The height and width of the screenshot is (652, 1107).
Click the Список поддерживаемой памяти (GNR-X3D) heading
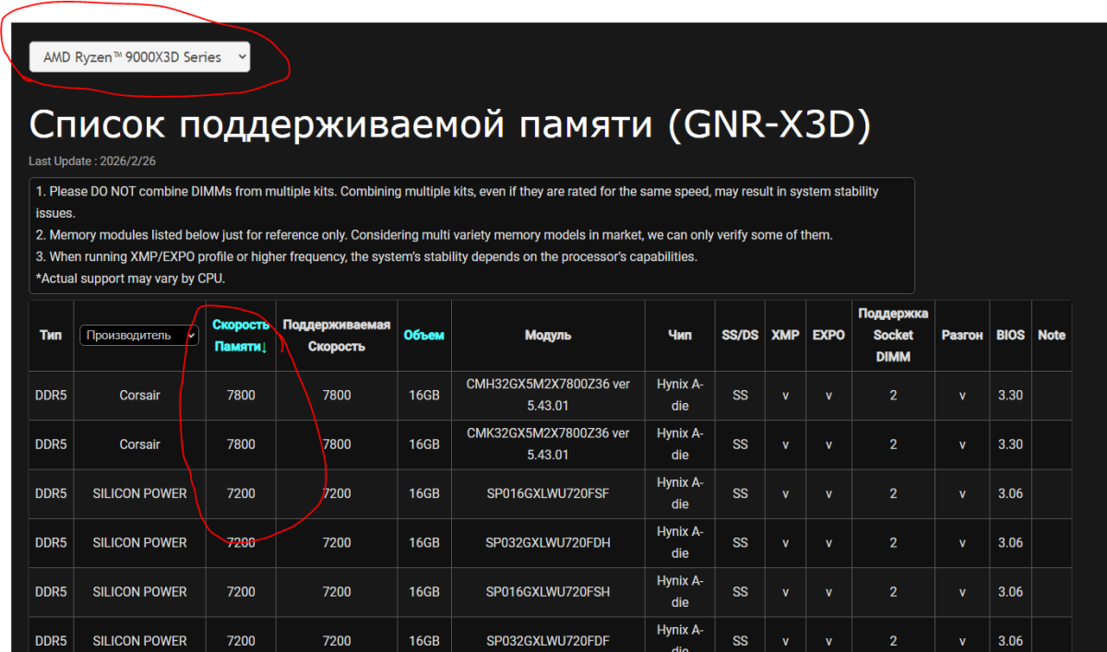click(x=450, y=124)
